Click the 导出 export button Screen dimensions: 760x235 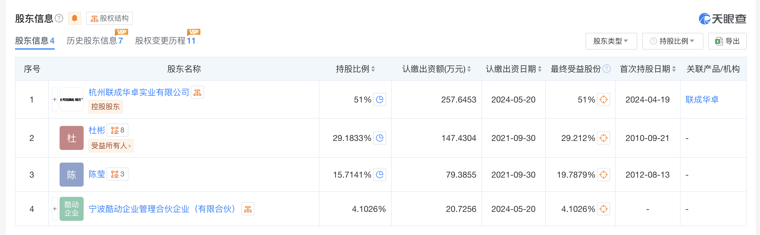[727, 41]
